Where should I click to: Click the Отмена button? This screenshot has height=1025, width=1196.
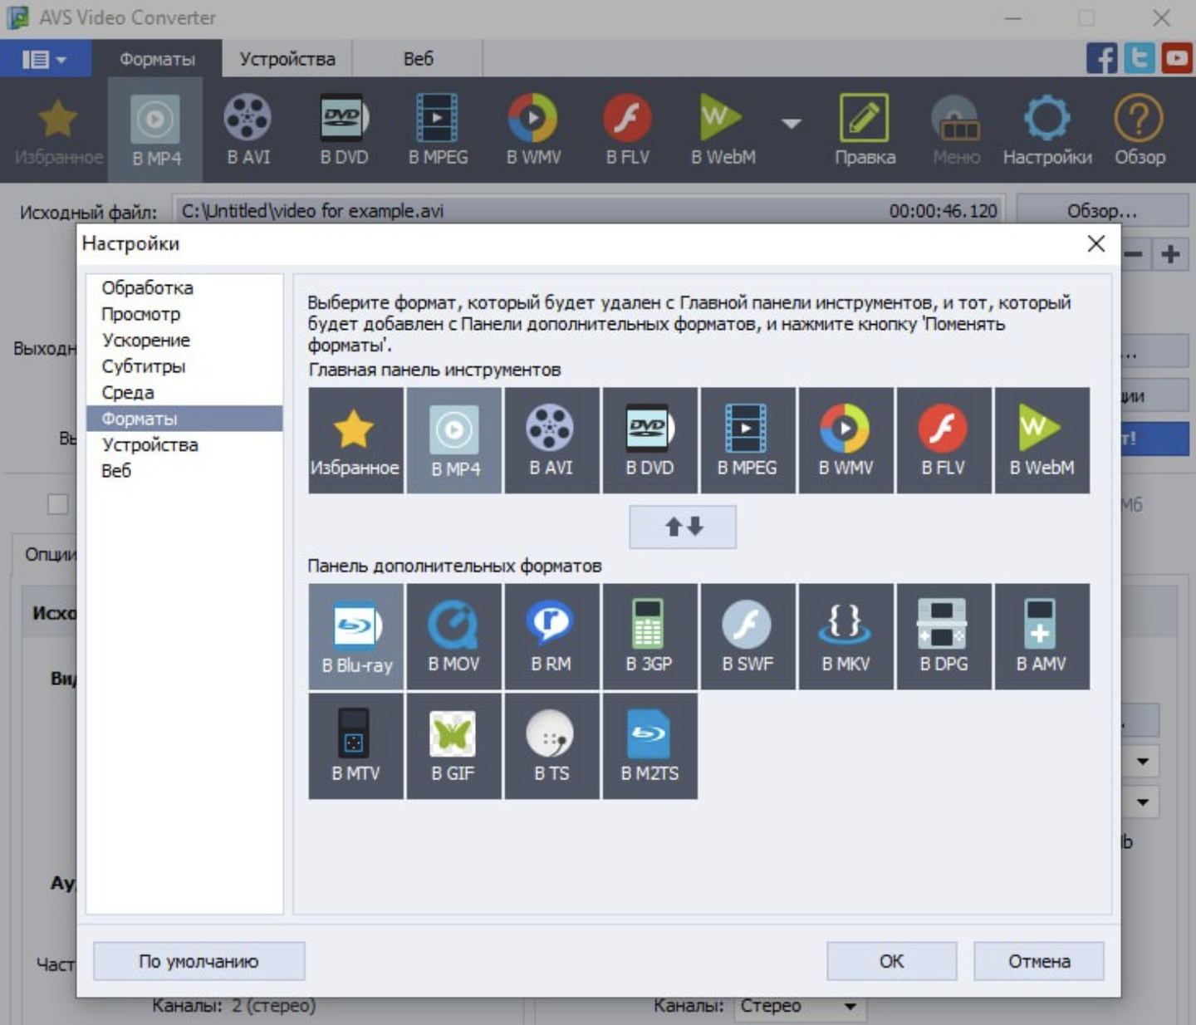(x=1039, y=961)
